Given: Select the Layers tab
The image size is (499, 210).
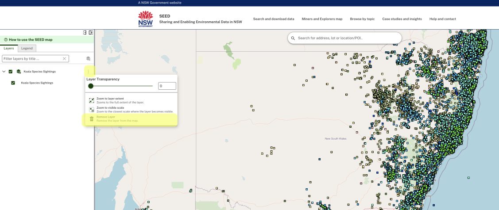Looking at the screenshot, I should click(9, 48).
